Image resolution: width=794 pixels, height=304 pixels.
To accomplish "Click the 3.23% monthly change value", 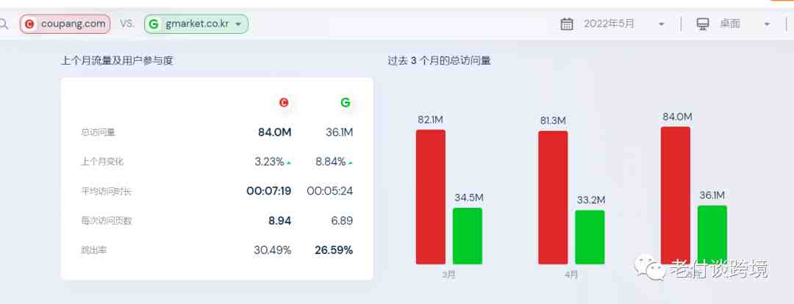I will coord(269,162).
